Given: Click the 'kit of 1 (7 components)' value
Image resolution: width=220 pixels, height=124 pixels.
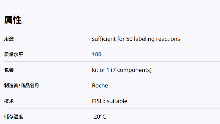Looking at the screenshot, I should point(122,70).
